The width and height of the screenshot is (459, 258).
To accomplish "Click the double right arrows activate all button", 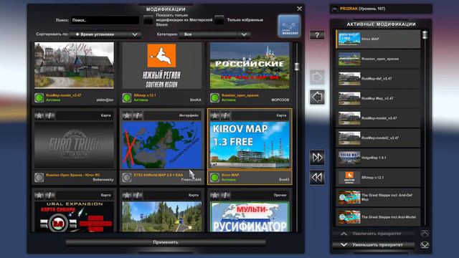I will pos(317,158).
